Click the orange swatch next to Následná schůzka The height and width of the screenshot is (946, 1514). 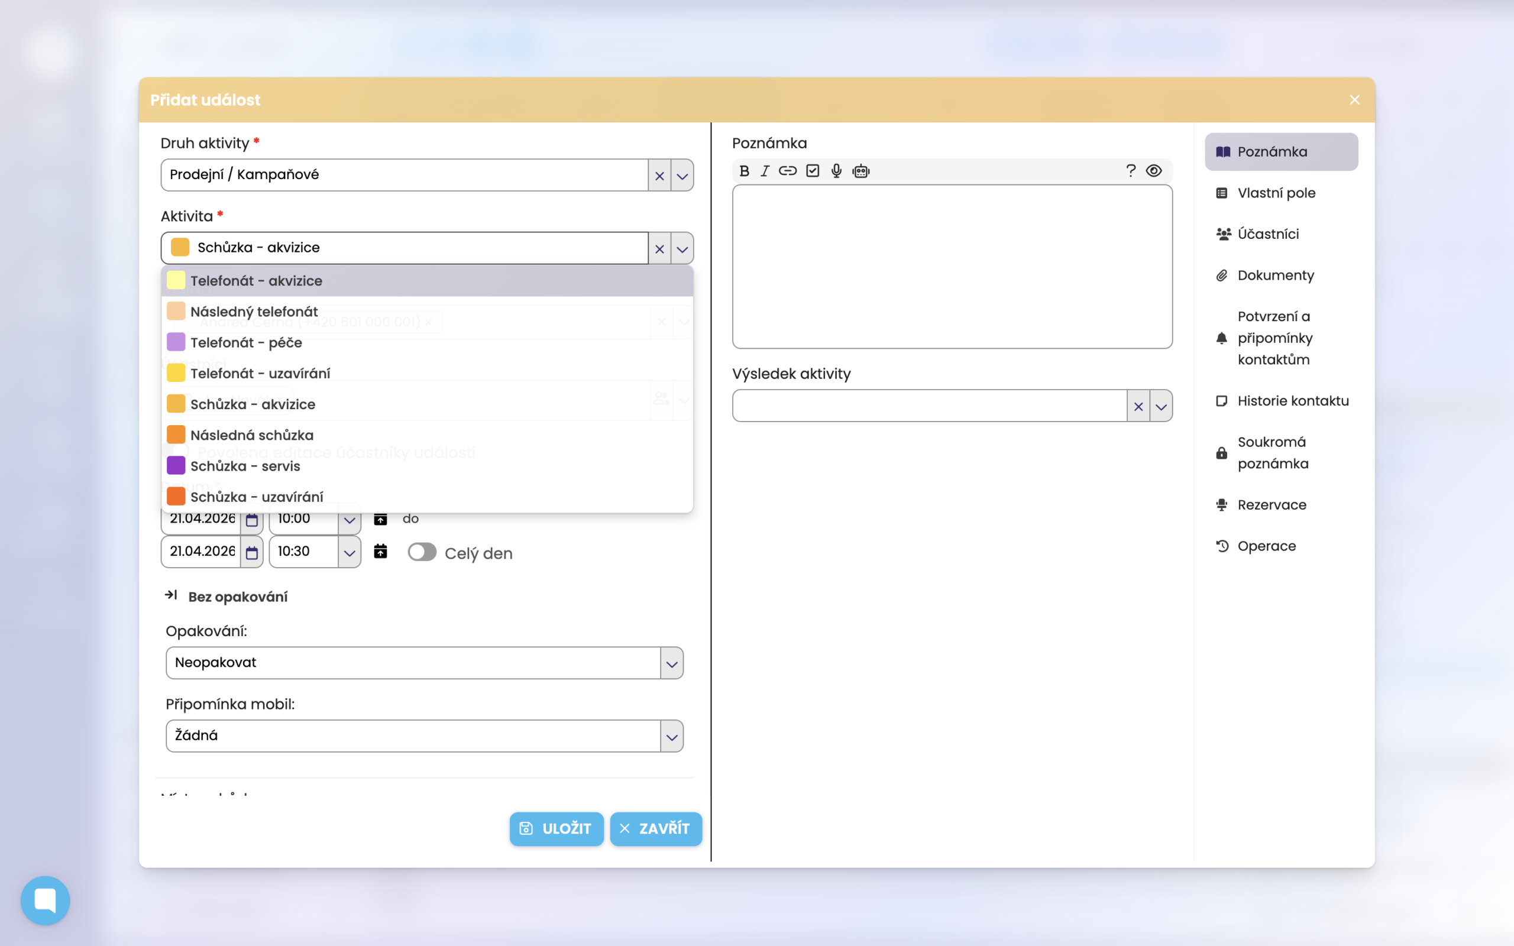(x=176, y=433)
